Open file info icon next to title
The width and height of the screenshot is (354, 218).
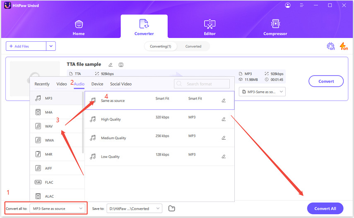pos(121,65)
